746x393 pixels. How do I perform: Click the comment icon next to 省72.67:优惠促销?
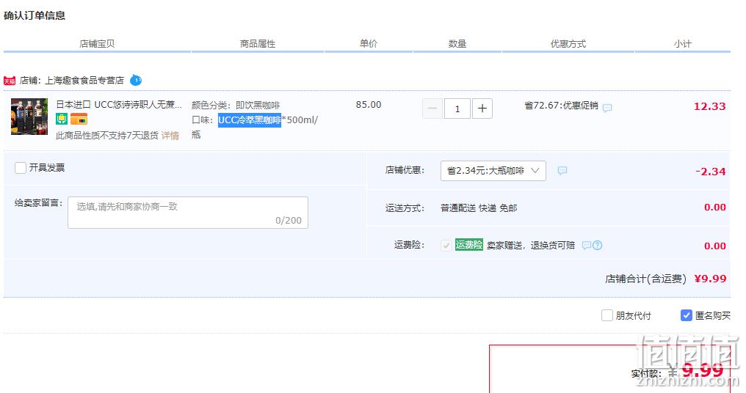(607, 108)
